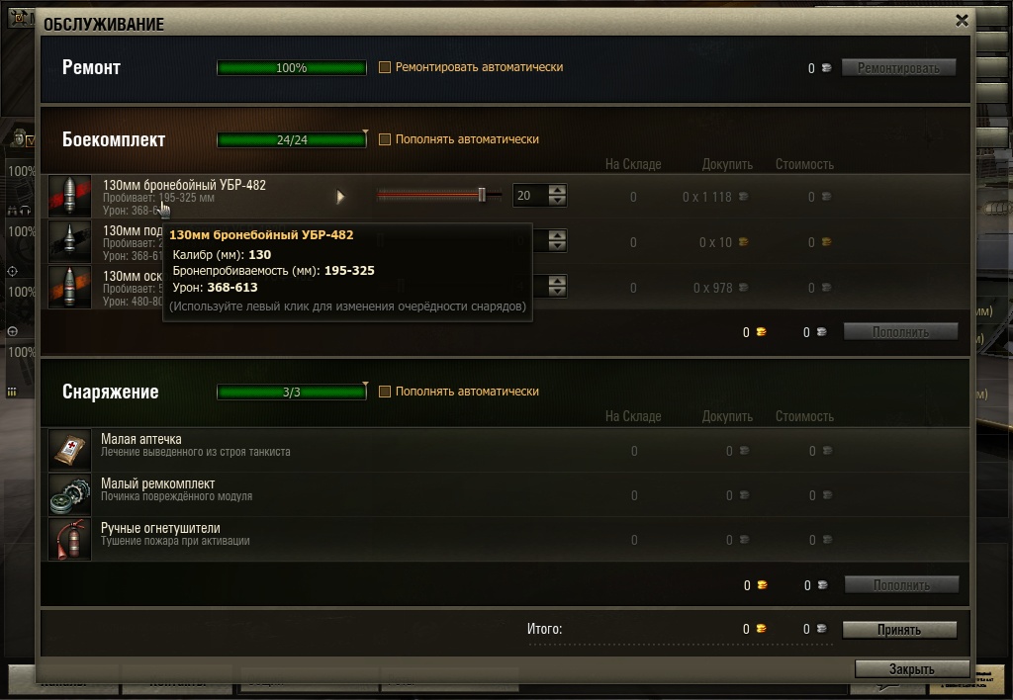Click the play arrow beside УБР-482 shell
Viewport: 1013px width, 700px height.
coord(340,197)
